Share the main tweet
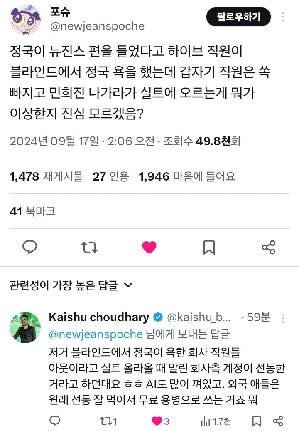The width and height of the screenshot is (299, 431). (x=269, y=248)
